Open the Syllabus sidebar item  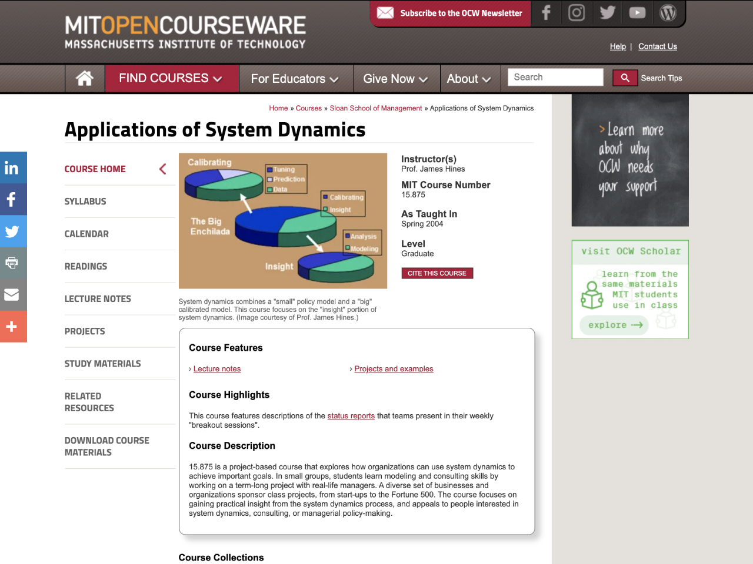(x=85, y=202)
